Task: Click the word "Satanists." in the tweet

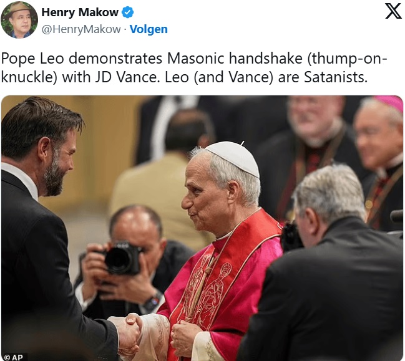Action: point(336,77)
